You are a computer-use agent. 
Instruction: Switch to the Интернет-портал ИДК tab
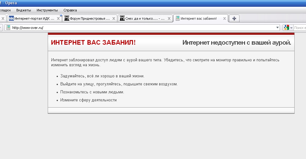pos(34,18)
